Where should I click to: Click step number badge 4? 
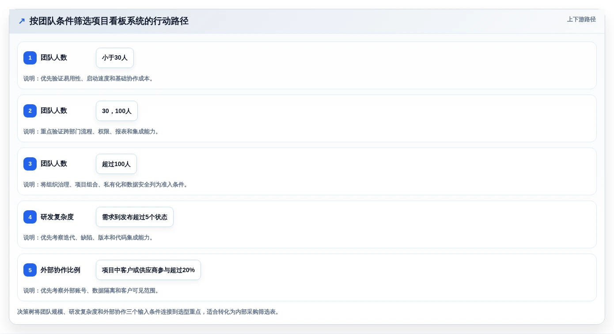(30, 217)
